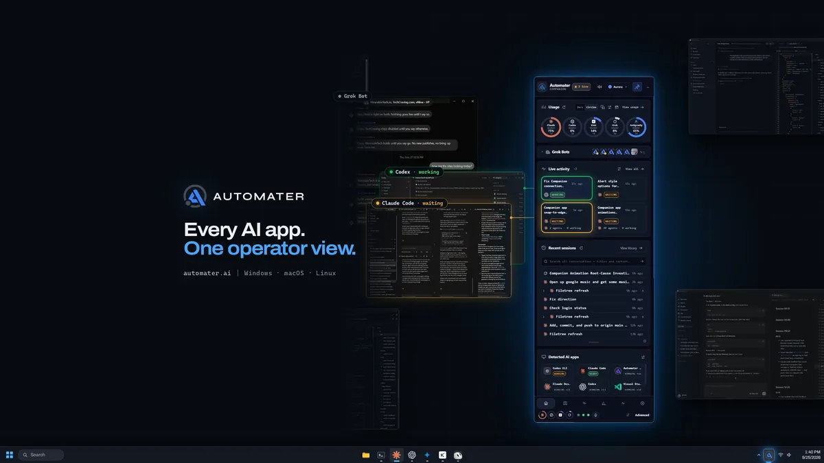The height and width of the screenshot is (463, 824).
Task: Open Terminal from taskbar
Action: pyautogui.click(x=381, y=455)
